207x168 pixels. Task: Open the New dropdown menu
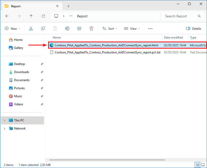tap(12, 29)
